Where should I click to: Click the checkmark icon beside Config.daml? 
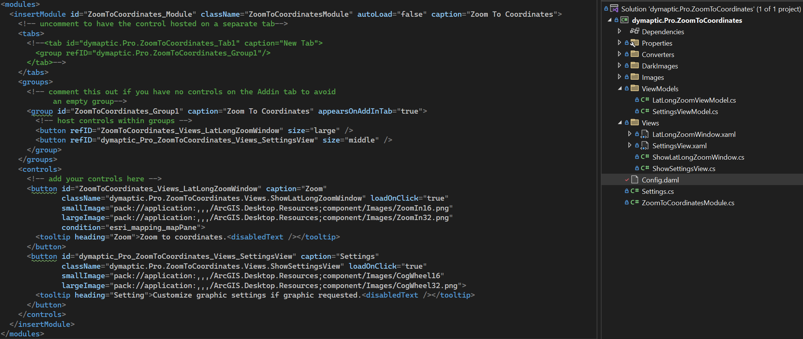(627, 179)
